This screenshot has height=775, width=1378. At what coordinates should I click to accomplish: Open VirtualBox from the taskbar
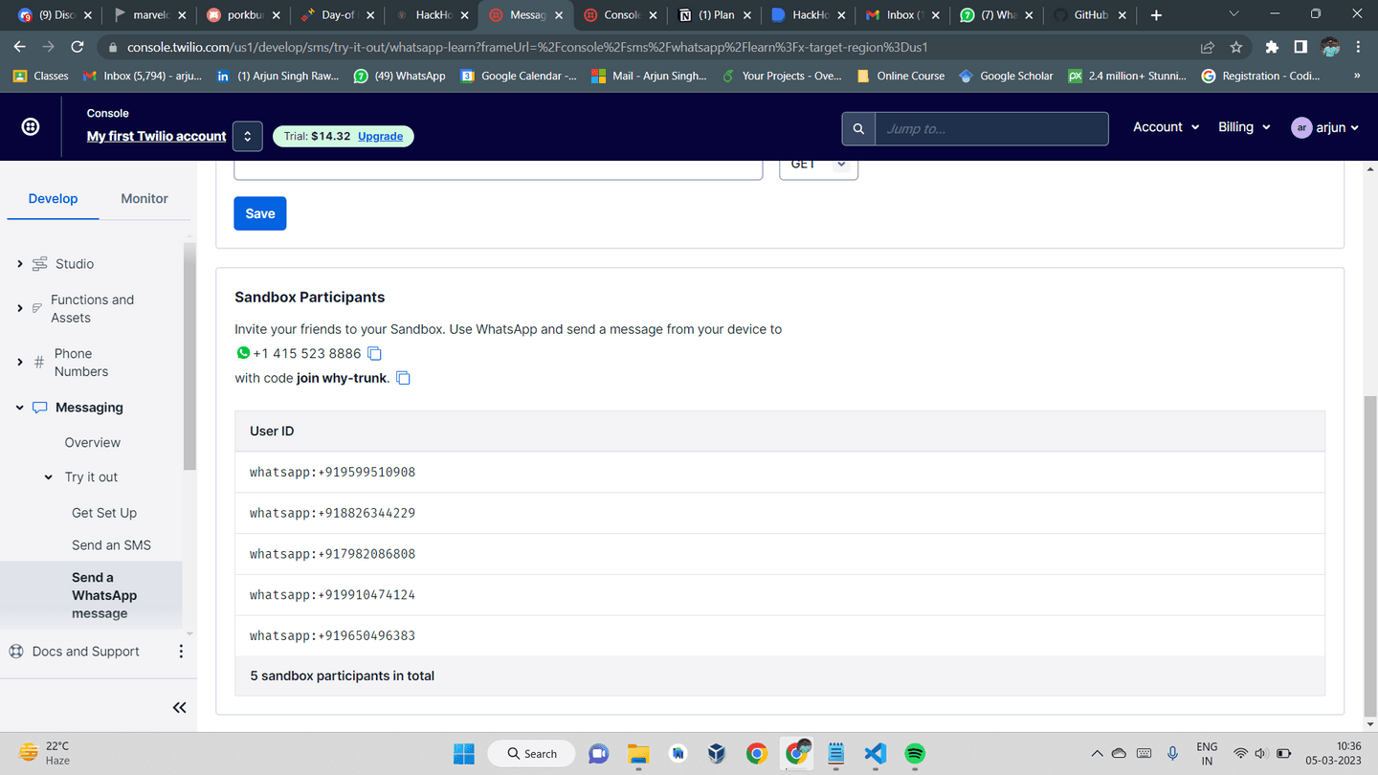click(x=717, y=753)
